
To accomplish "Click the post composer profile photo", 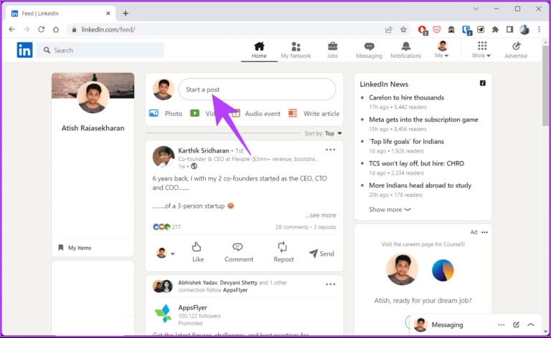I will pos(164,89).
